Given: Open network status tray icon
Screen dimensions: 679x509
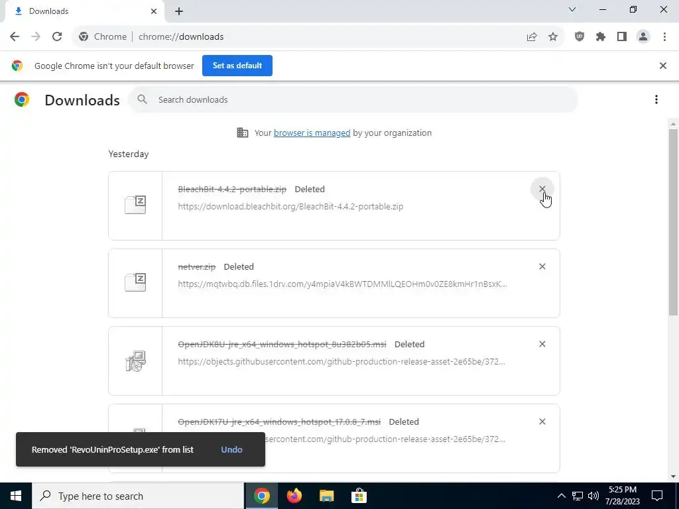Looking at the screenshot, I should 578,496.
